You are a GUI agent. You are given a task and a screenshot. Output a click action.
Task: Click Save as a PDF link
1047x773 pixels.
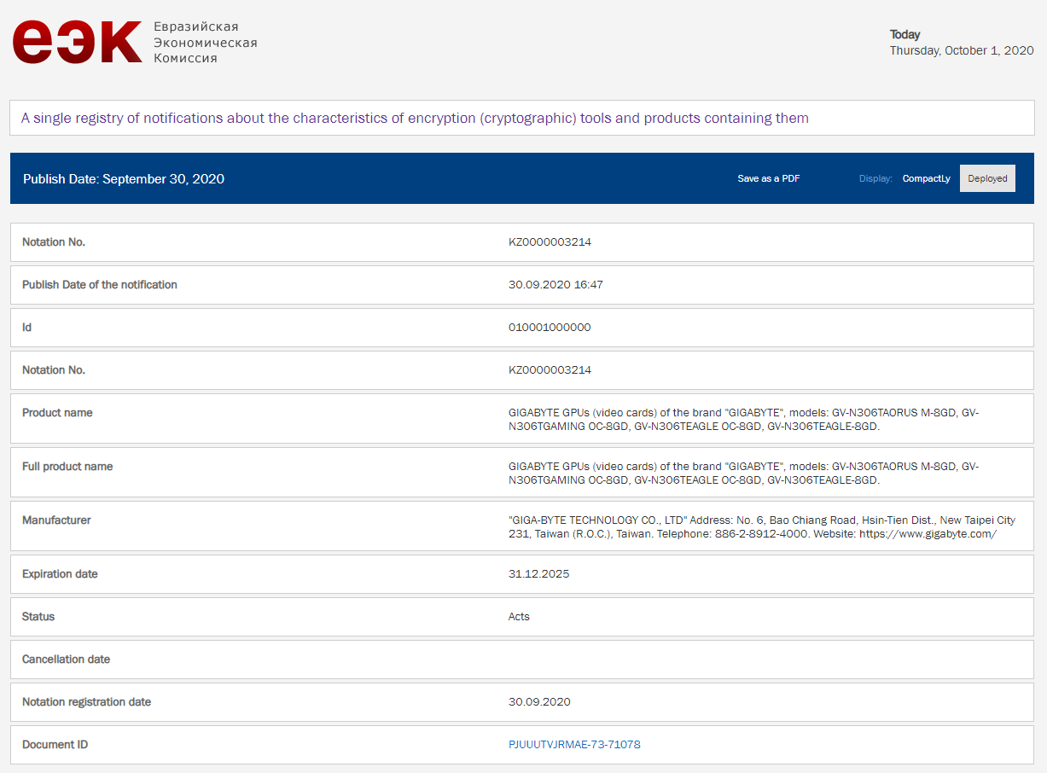coord(769,178)
